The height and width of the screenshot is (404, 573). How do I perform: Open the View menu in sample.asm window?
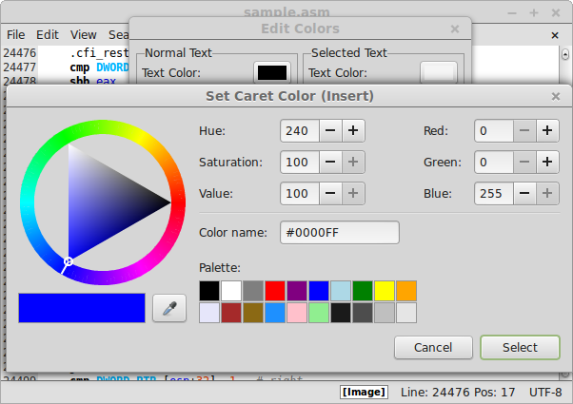click(x=84, y=34)
